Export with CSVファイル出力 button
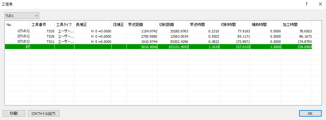326x120 pixels. point(44,113)
